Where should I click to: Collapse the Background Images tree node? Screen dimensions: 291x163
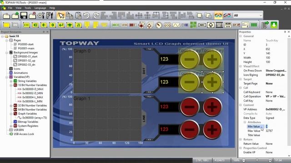[7, 53]
